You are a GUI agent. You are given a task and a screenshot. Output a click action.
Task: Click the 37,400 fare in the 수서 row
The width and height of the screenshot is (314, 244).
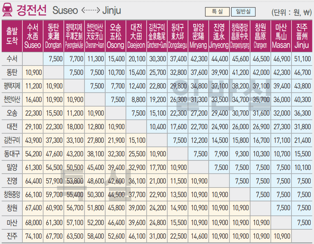178,59
